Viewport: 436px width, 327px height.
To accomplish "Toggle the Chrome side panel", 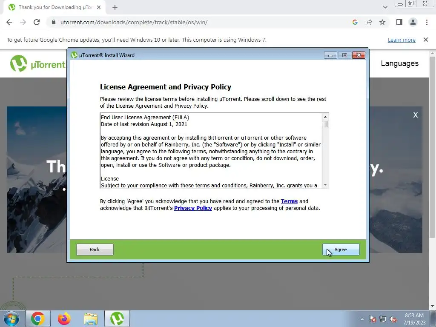I will coord(399,22).
